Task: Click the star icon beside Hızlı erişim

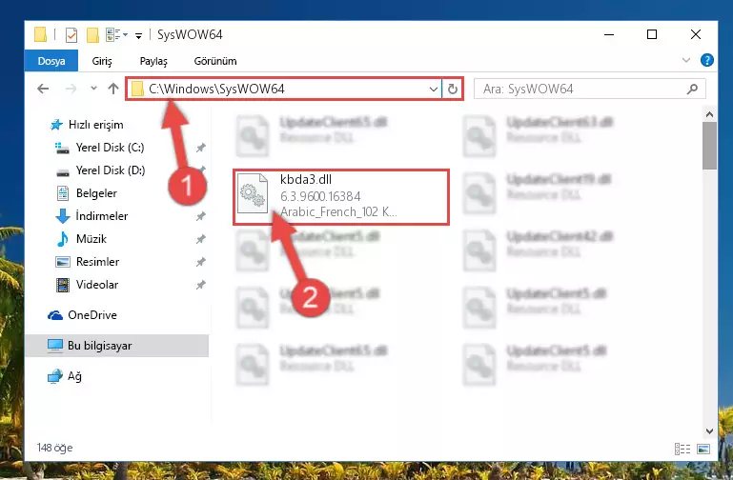Action: [x=56, y=125]
